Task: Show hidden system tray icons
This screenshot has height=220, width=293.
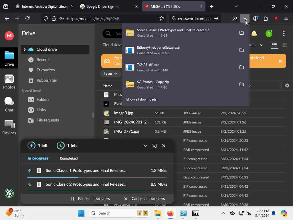Action: coord(223,213)
